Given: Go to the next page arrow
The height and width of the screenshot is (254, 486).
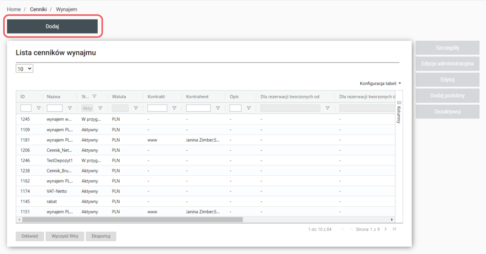Looking at the screenshot, I should point(385,229).
